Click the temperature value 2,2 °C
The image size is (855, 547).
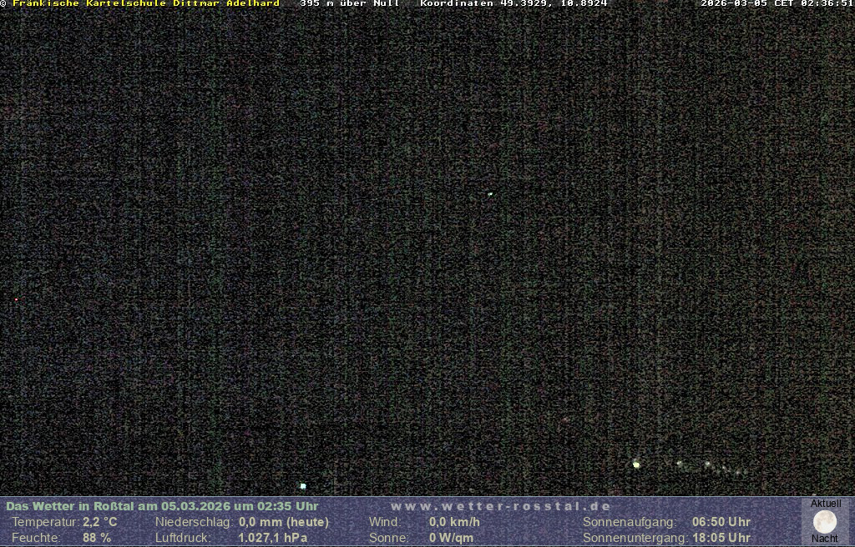click(99, 522)
